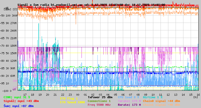Click the '120M' y-axis label

point(14,61)
